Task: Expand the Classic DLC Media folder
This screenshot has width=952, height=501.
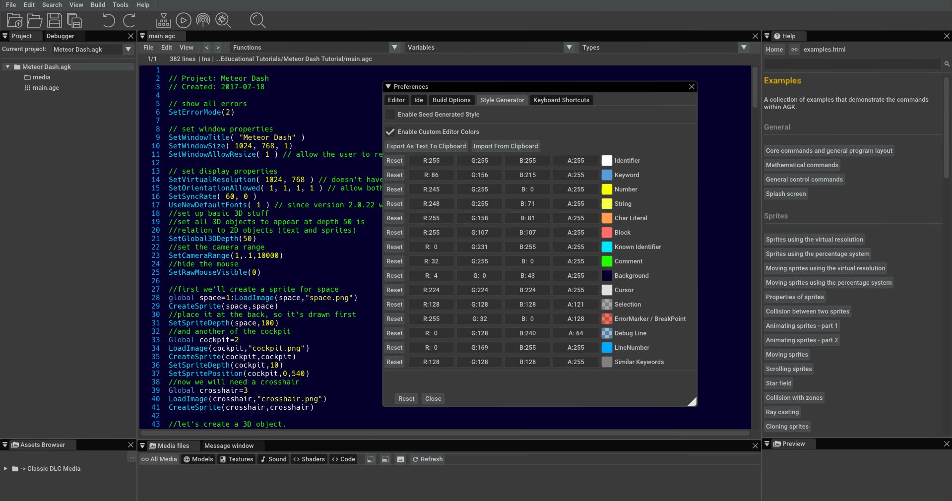Action: (5, 469)
